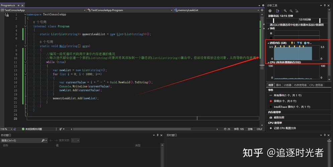
Task: Click the editor horizontal scrollbar thumb
Action: coord(132,129)
